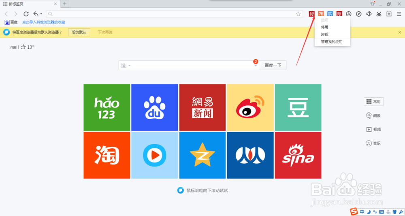Select the 新标签页 tab
Screen dimensions: 405x216
[x=30, y=4]
